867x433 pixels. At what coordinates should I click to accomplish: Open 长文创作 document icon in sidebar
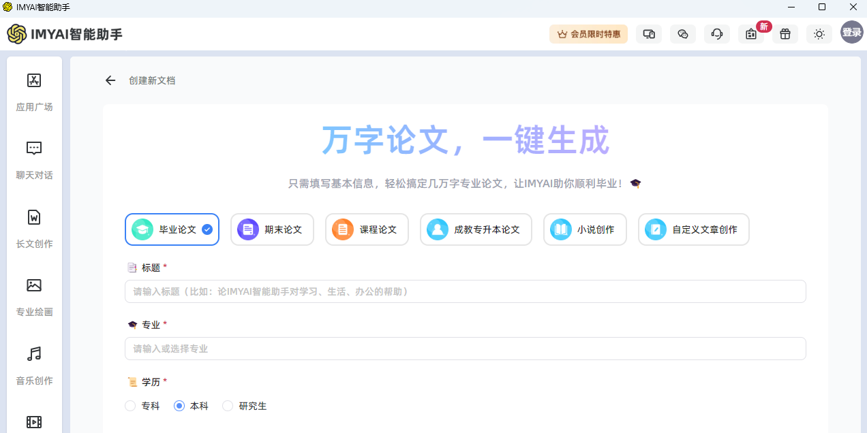34,217
